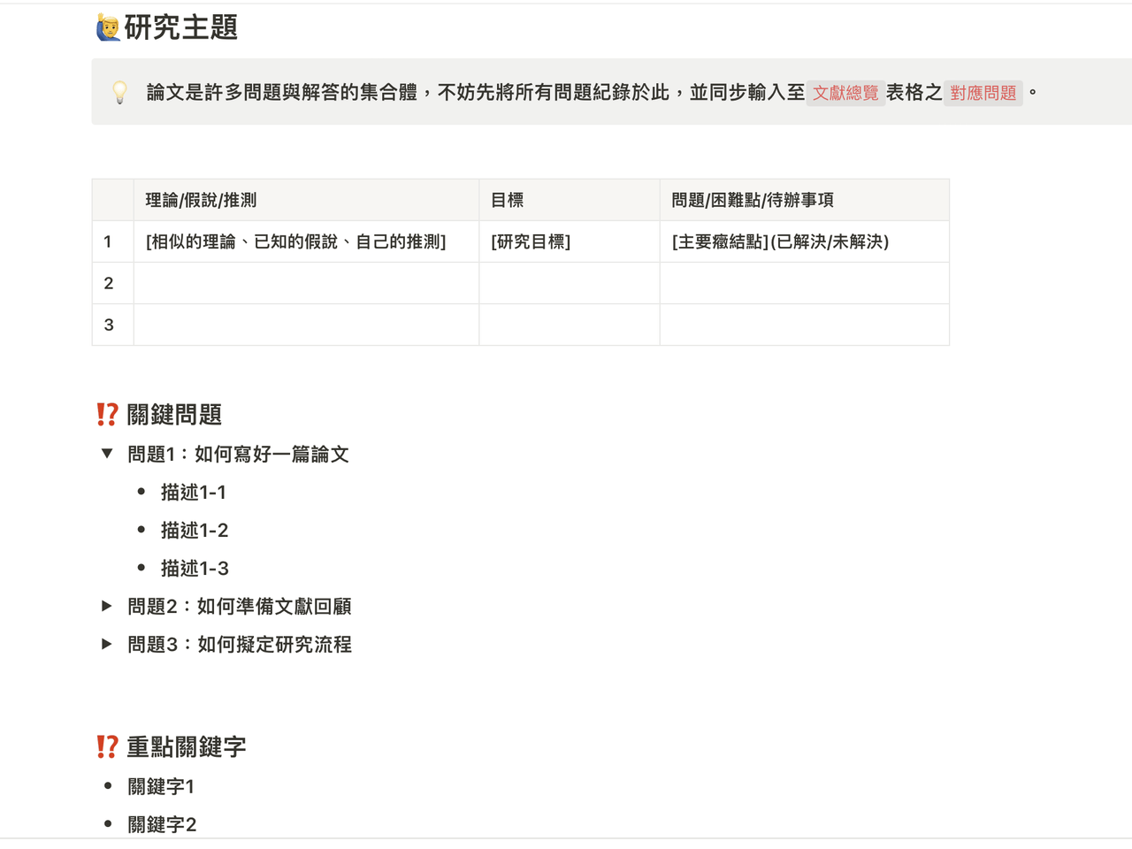Click the callout sentence 論文是許多問題與解答的集合體
Viewport: 1132px width, 849px height.
pyautogui.click(x=282, y=92)
